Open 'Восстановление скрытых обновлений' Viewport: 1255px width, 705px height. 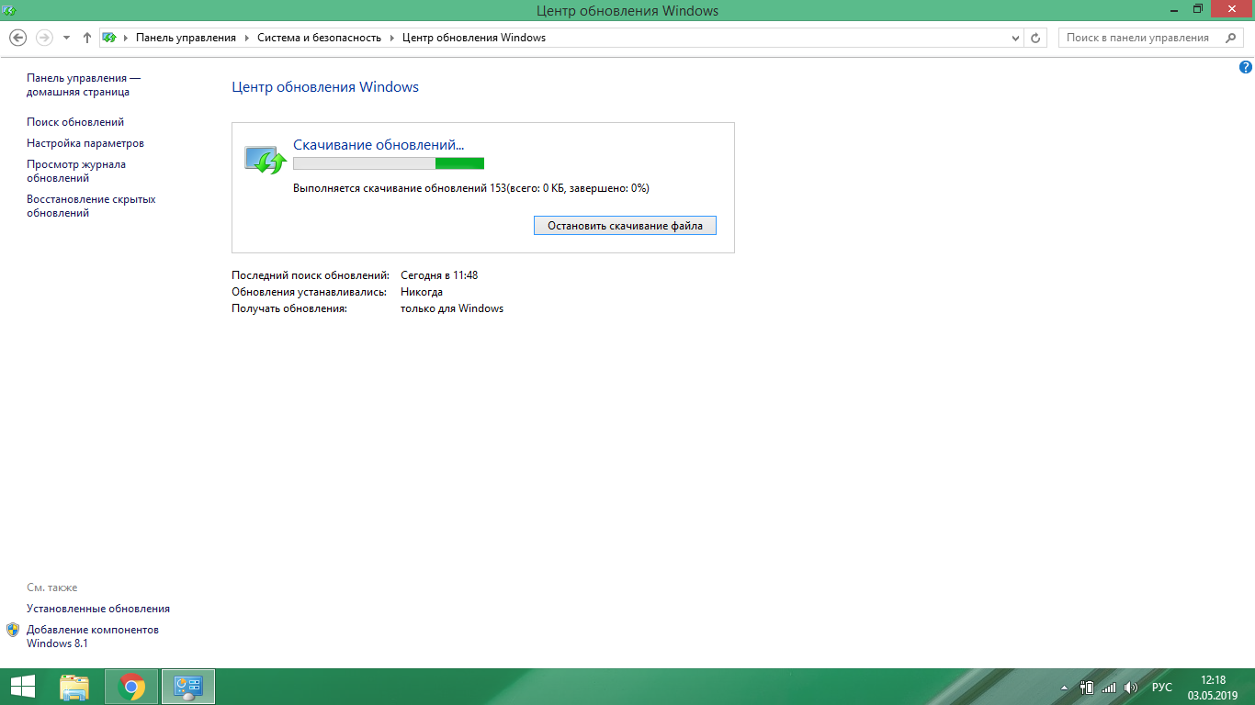(91, 206)
